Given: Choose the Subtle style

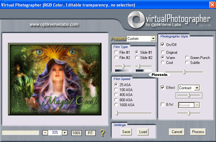Looking at the screenshot, I should tap(187, 63).
